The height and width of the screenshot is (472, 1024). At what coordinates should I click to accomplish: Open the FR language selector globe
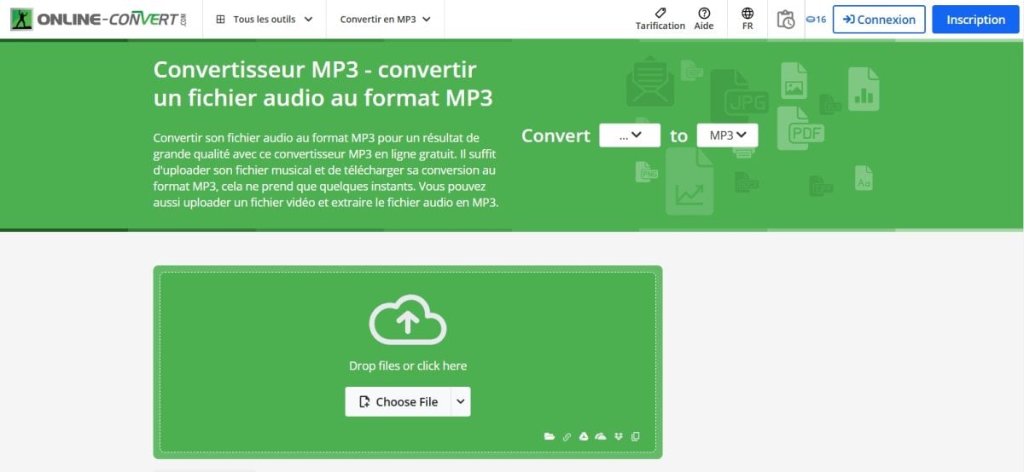[x=748, y=19]
